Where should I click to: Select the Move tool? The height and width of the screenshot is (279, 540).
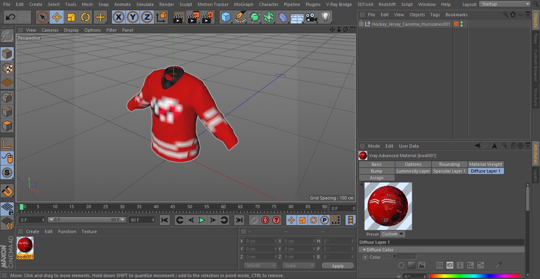point(57,17)
